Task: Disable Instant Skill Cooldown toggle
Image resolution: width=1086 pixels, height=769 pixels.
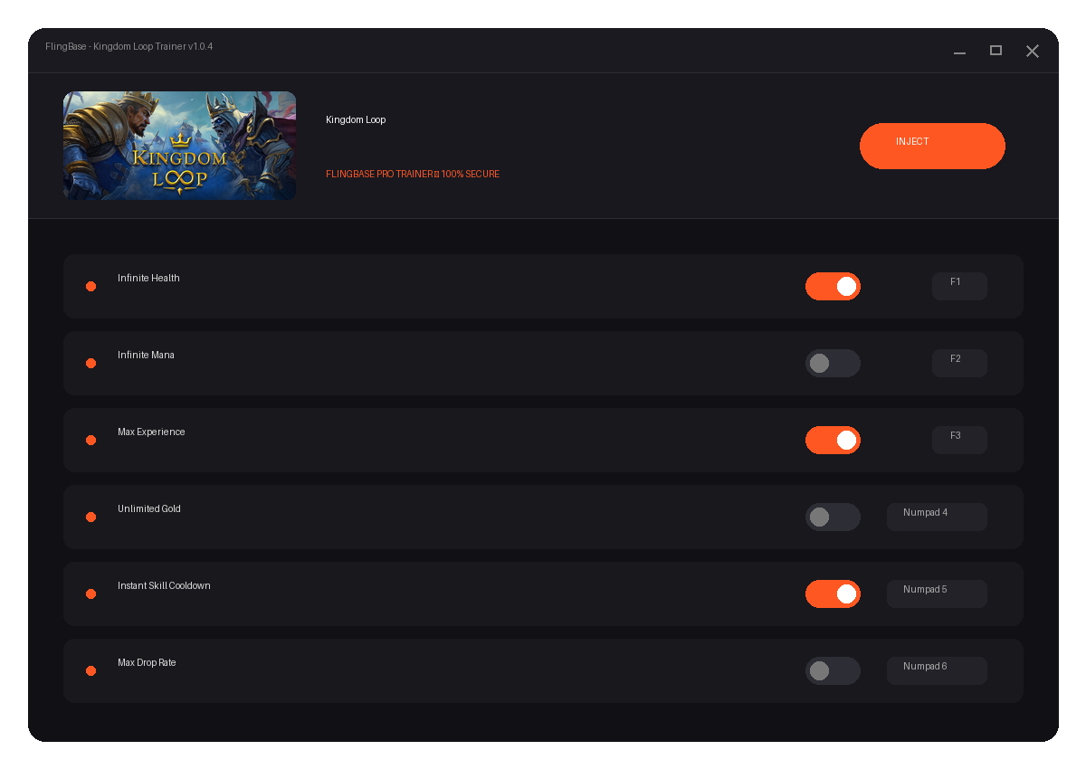Action: click(833, 593)
